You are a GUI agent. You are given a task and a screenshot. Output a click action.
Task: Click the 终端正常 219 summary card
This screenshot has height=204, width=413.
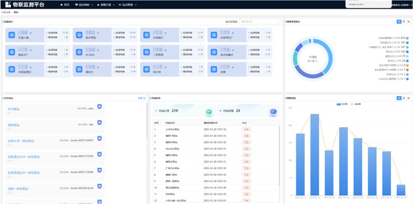tap(184, 111)
